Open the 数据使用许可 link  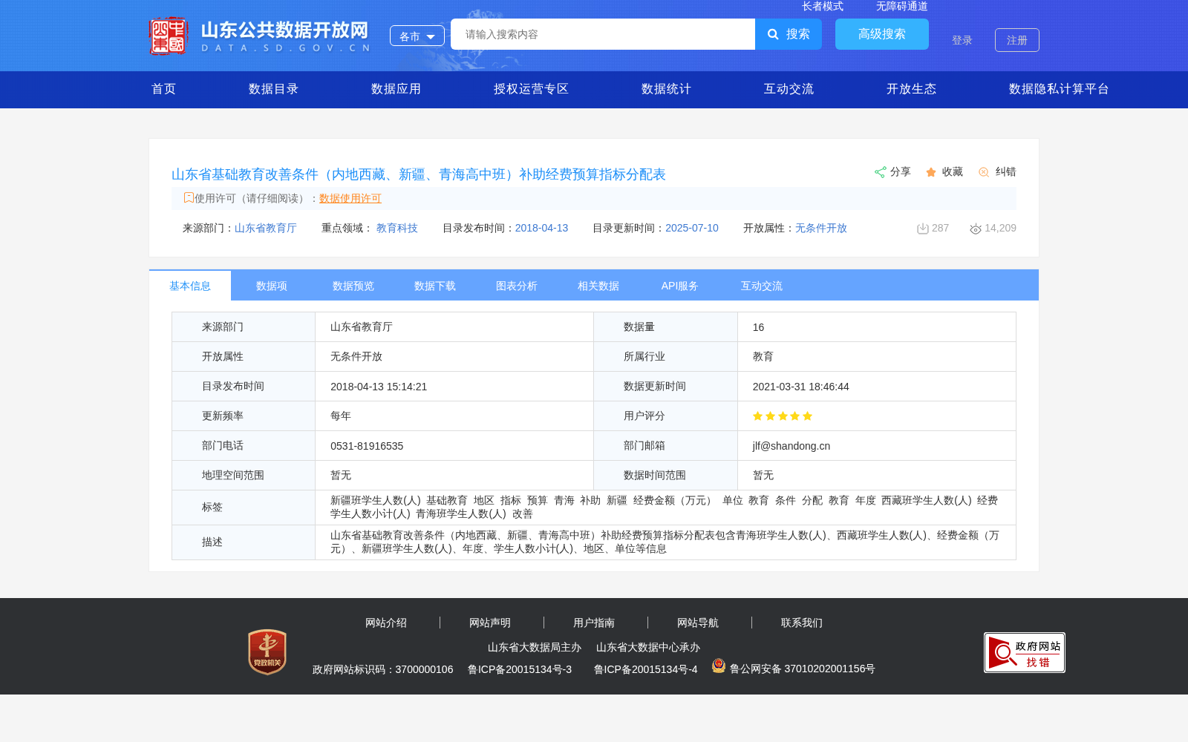(x=350, y=198)
